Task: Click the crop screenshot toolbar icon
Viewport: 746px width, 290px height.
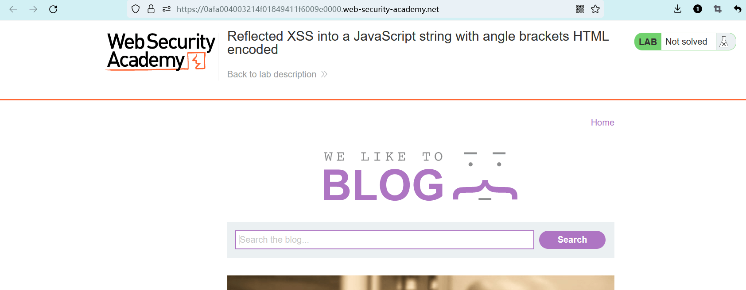Action: 718,9
